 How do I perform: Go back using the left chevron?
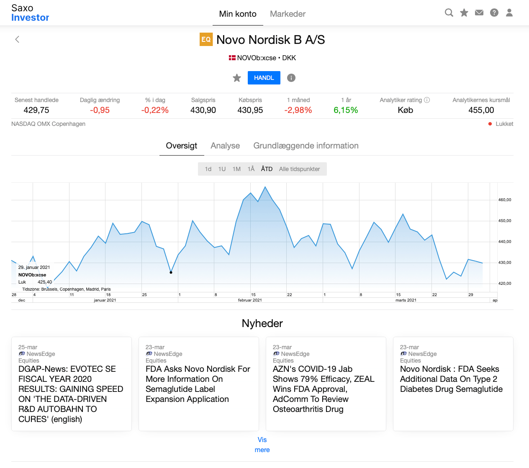coord(17,39)
